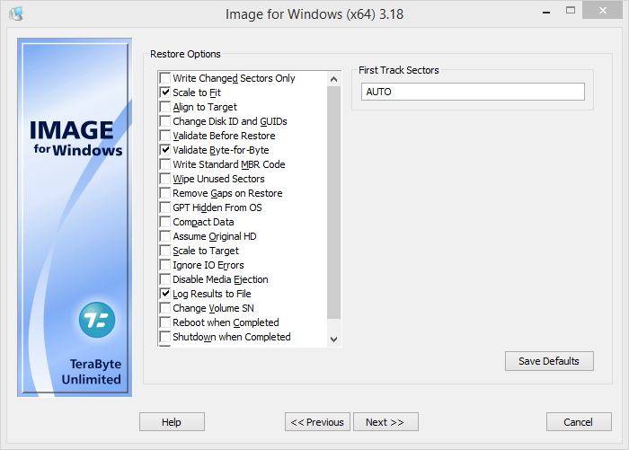Check Remove Gaps on Restore
This screenshot has height=450, width=629.
point(164,193)
